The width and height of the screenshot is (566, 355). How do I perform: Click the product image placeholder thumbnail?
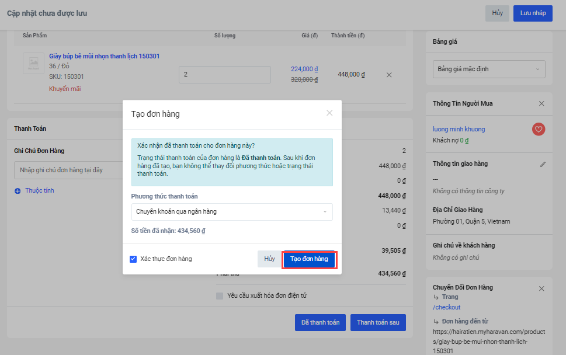[x=33, y=64]
